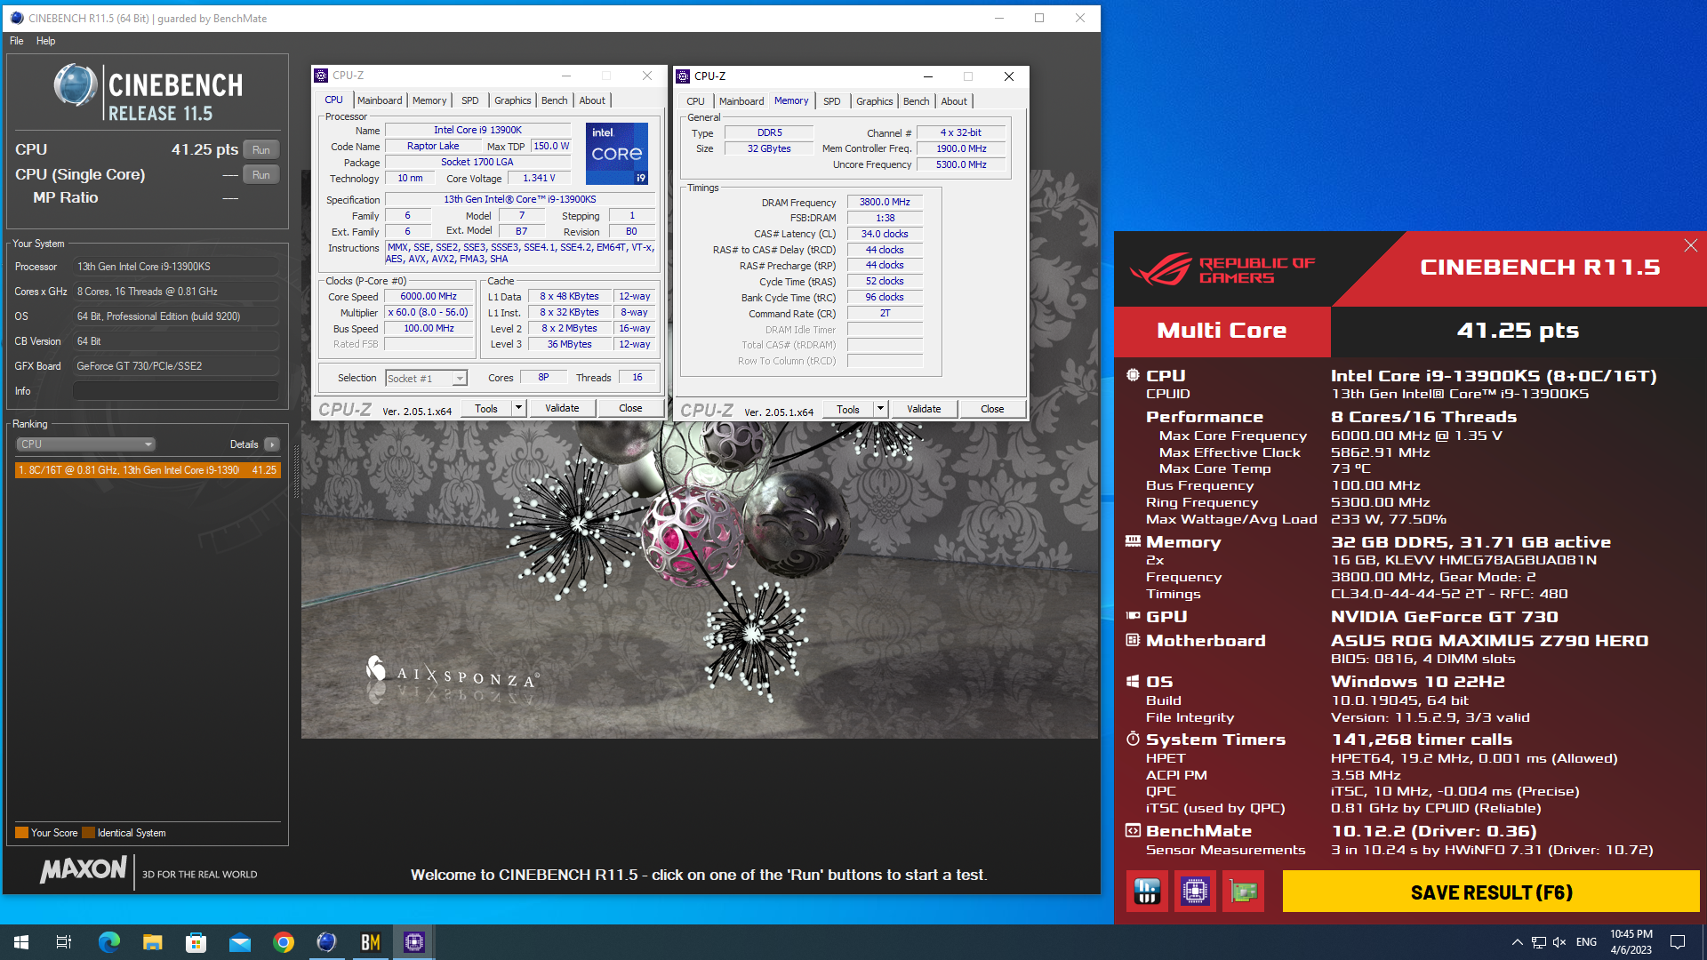The height and width of the screenshot is (960, 1707).
Task: Click the Intel Core i9 logo image
Action: coord(617,153)
